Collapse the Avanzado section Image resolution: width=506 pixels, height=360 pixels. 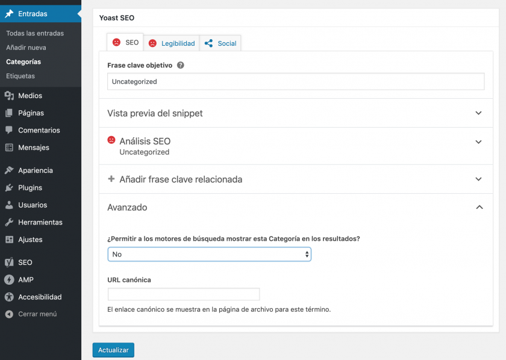click(478, 207)
